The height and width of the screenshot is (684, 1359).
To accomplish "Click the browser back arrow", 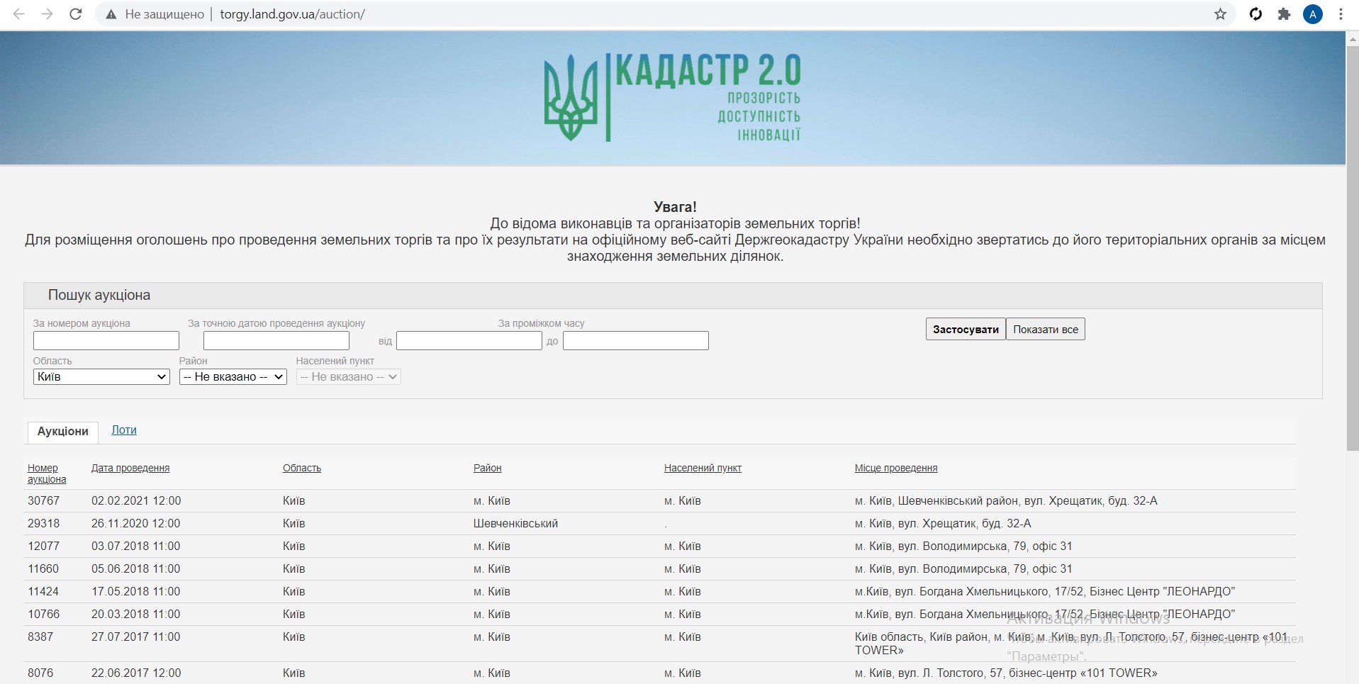I will click(19, 14).
